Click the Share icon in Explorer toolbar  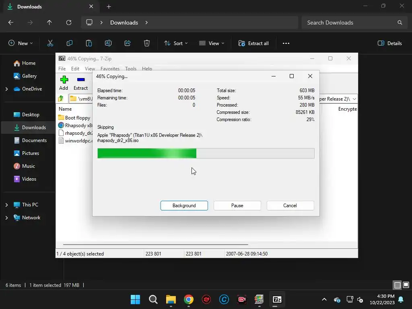tap(128, 43)
